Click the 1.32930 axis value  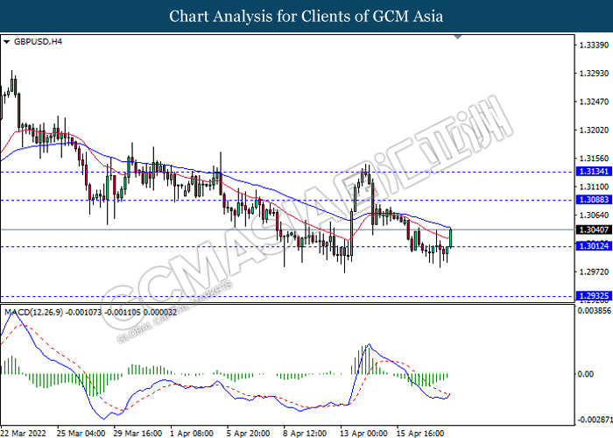[x=594, y=74]
